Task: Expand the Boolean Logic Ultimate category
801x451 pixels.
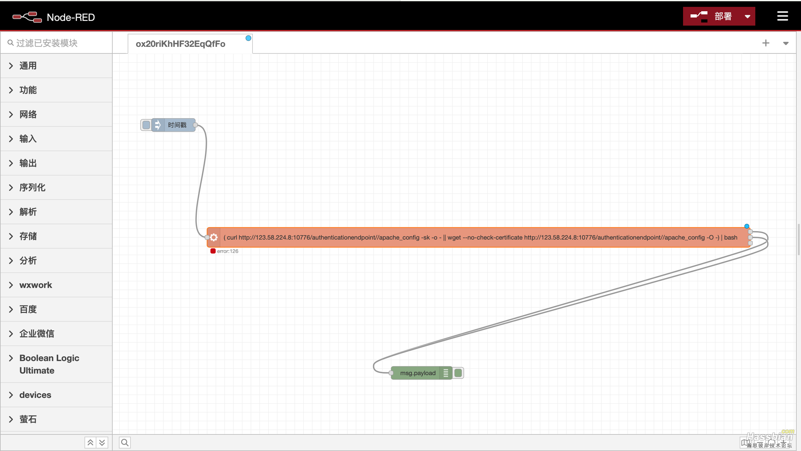Action: pyautogui.click(x=56, y=364)
